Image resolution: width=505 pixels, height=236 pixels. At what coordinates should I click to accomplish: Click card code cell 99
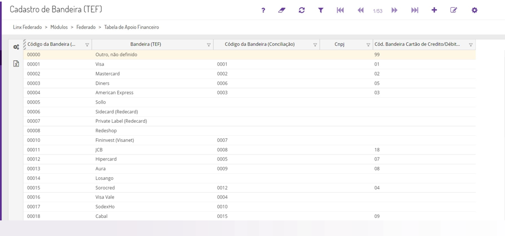(x=377, y=55)
